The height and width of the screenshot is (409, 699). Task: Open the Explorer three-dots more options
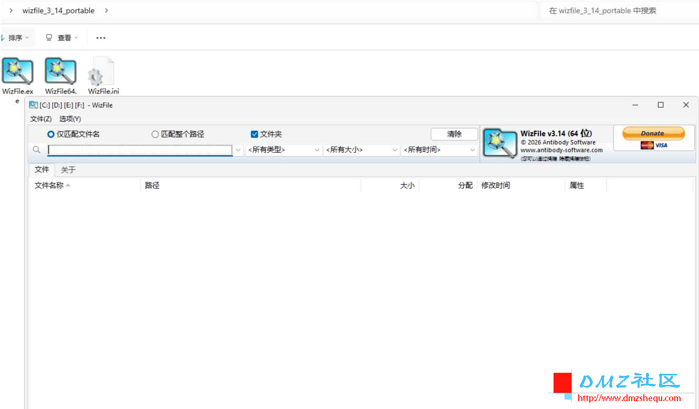[101, 38]
